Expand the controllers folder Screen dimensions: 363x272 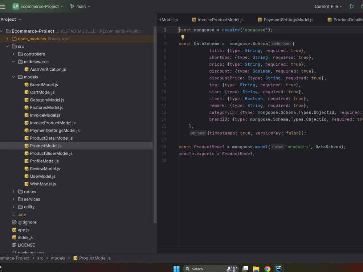13,54
